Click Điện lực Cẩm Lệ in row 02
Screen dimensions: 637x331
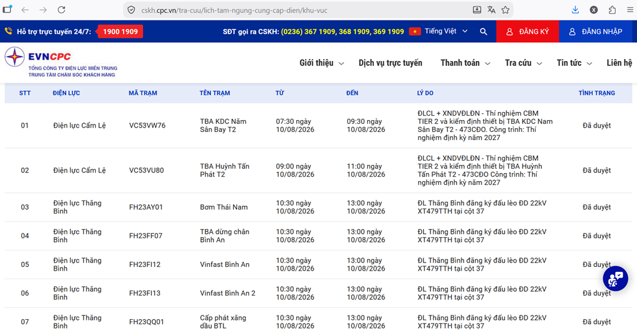tap(79, 170)
